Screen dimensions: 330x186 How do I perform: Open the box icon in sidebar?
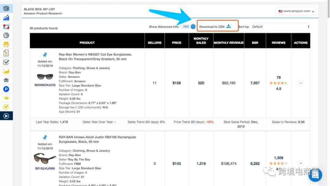click(x=6, y=9)
